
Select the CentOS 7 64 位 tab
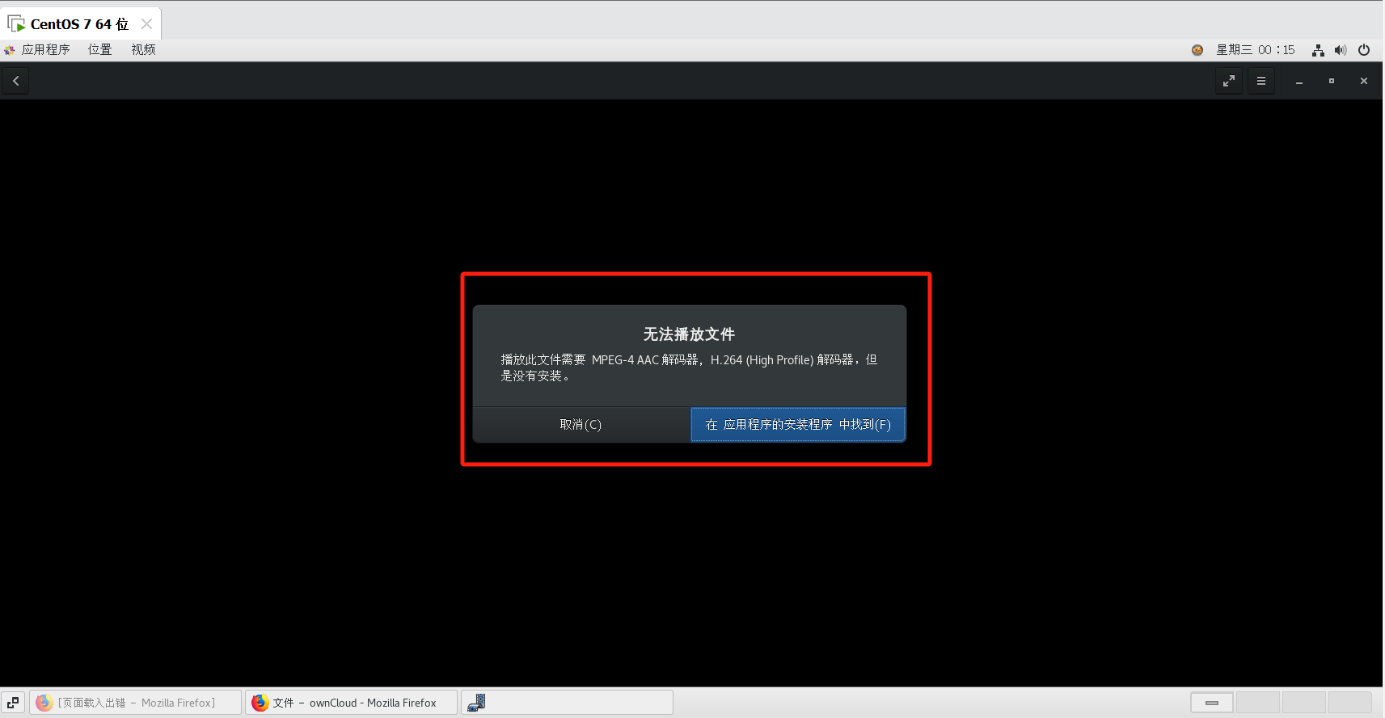pyautogui.click(x=79, y=24)
